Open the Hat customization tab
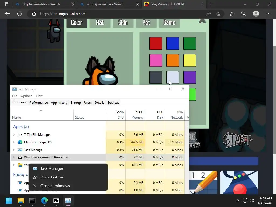 100,23
